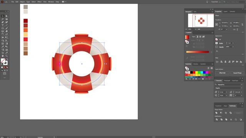Open the Change Screen Mode button

5,74
